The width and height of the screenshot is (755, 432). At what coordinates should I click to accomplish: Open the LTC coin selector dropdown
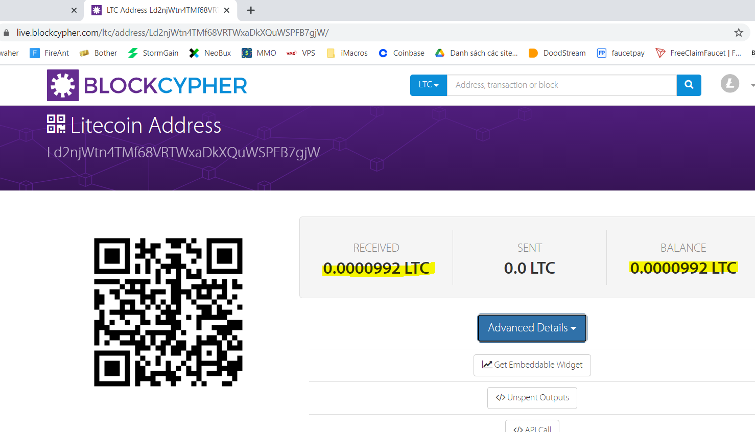[x=429, y=85]
